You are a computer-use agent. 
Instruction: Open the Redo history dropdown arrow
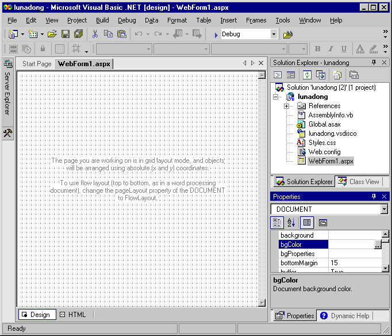coord(167,35)
